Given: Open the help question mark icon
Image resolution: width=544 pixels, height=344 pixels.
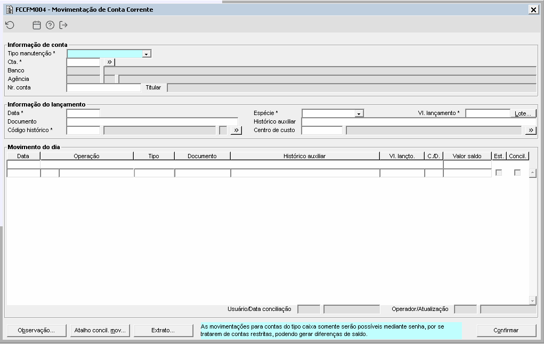Looking at the screenshot, I should coord(50,25).
